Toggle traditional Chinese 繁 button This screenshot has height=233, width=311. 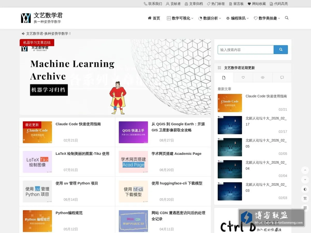(x=305, y=199)
